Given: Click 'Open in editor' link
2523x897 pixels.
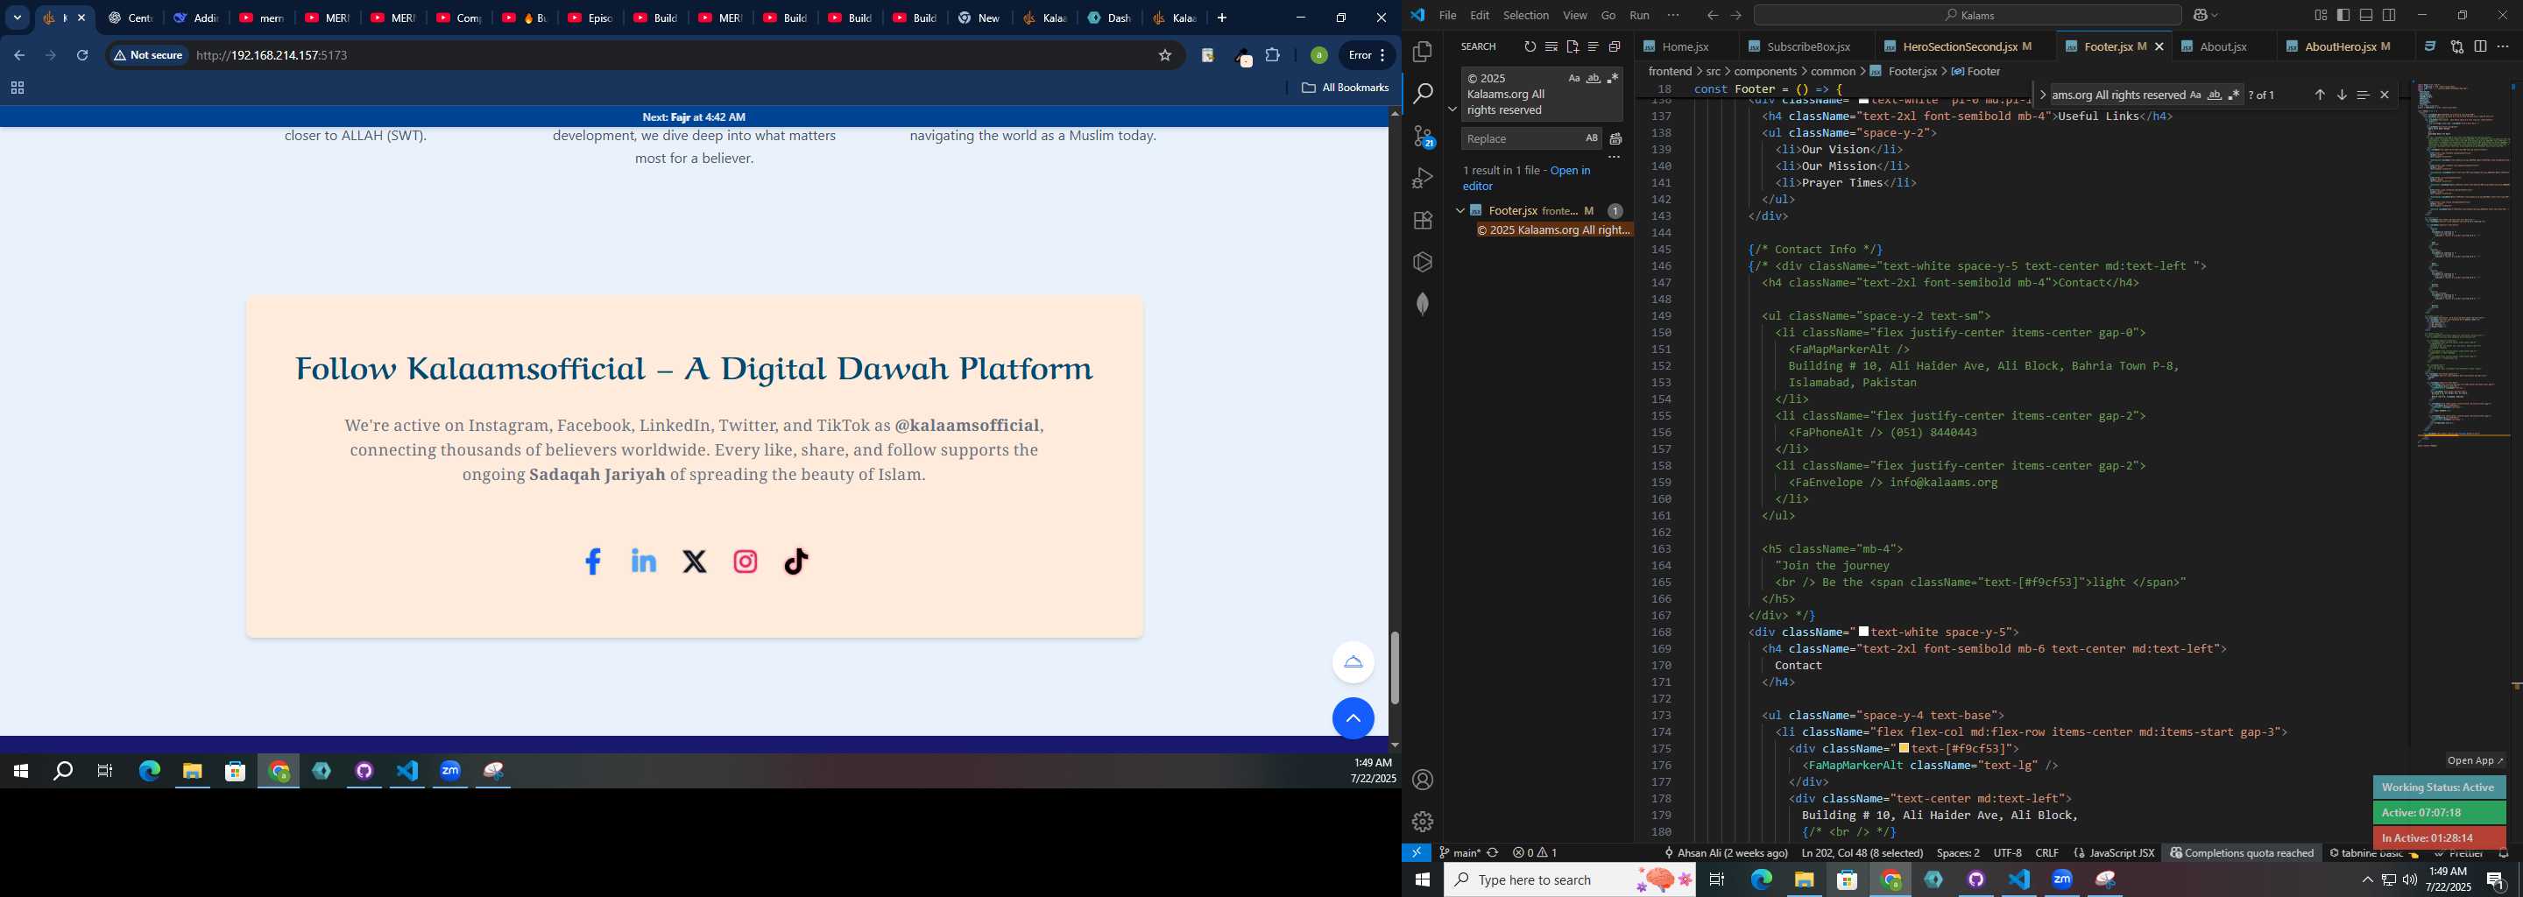Looking at the screenshot, I should [1527, 178].
